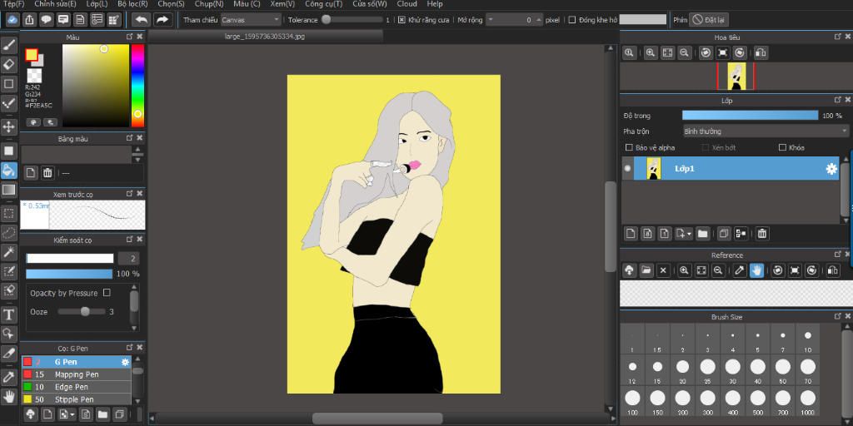
Task: Click the rainbow hue slider bar
Action: click(137, 86)
